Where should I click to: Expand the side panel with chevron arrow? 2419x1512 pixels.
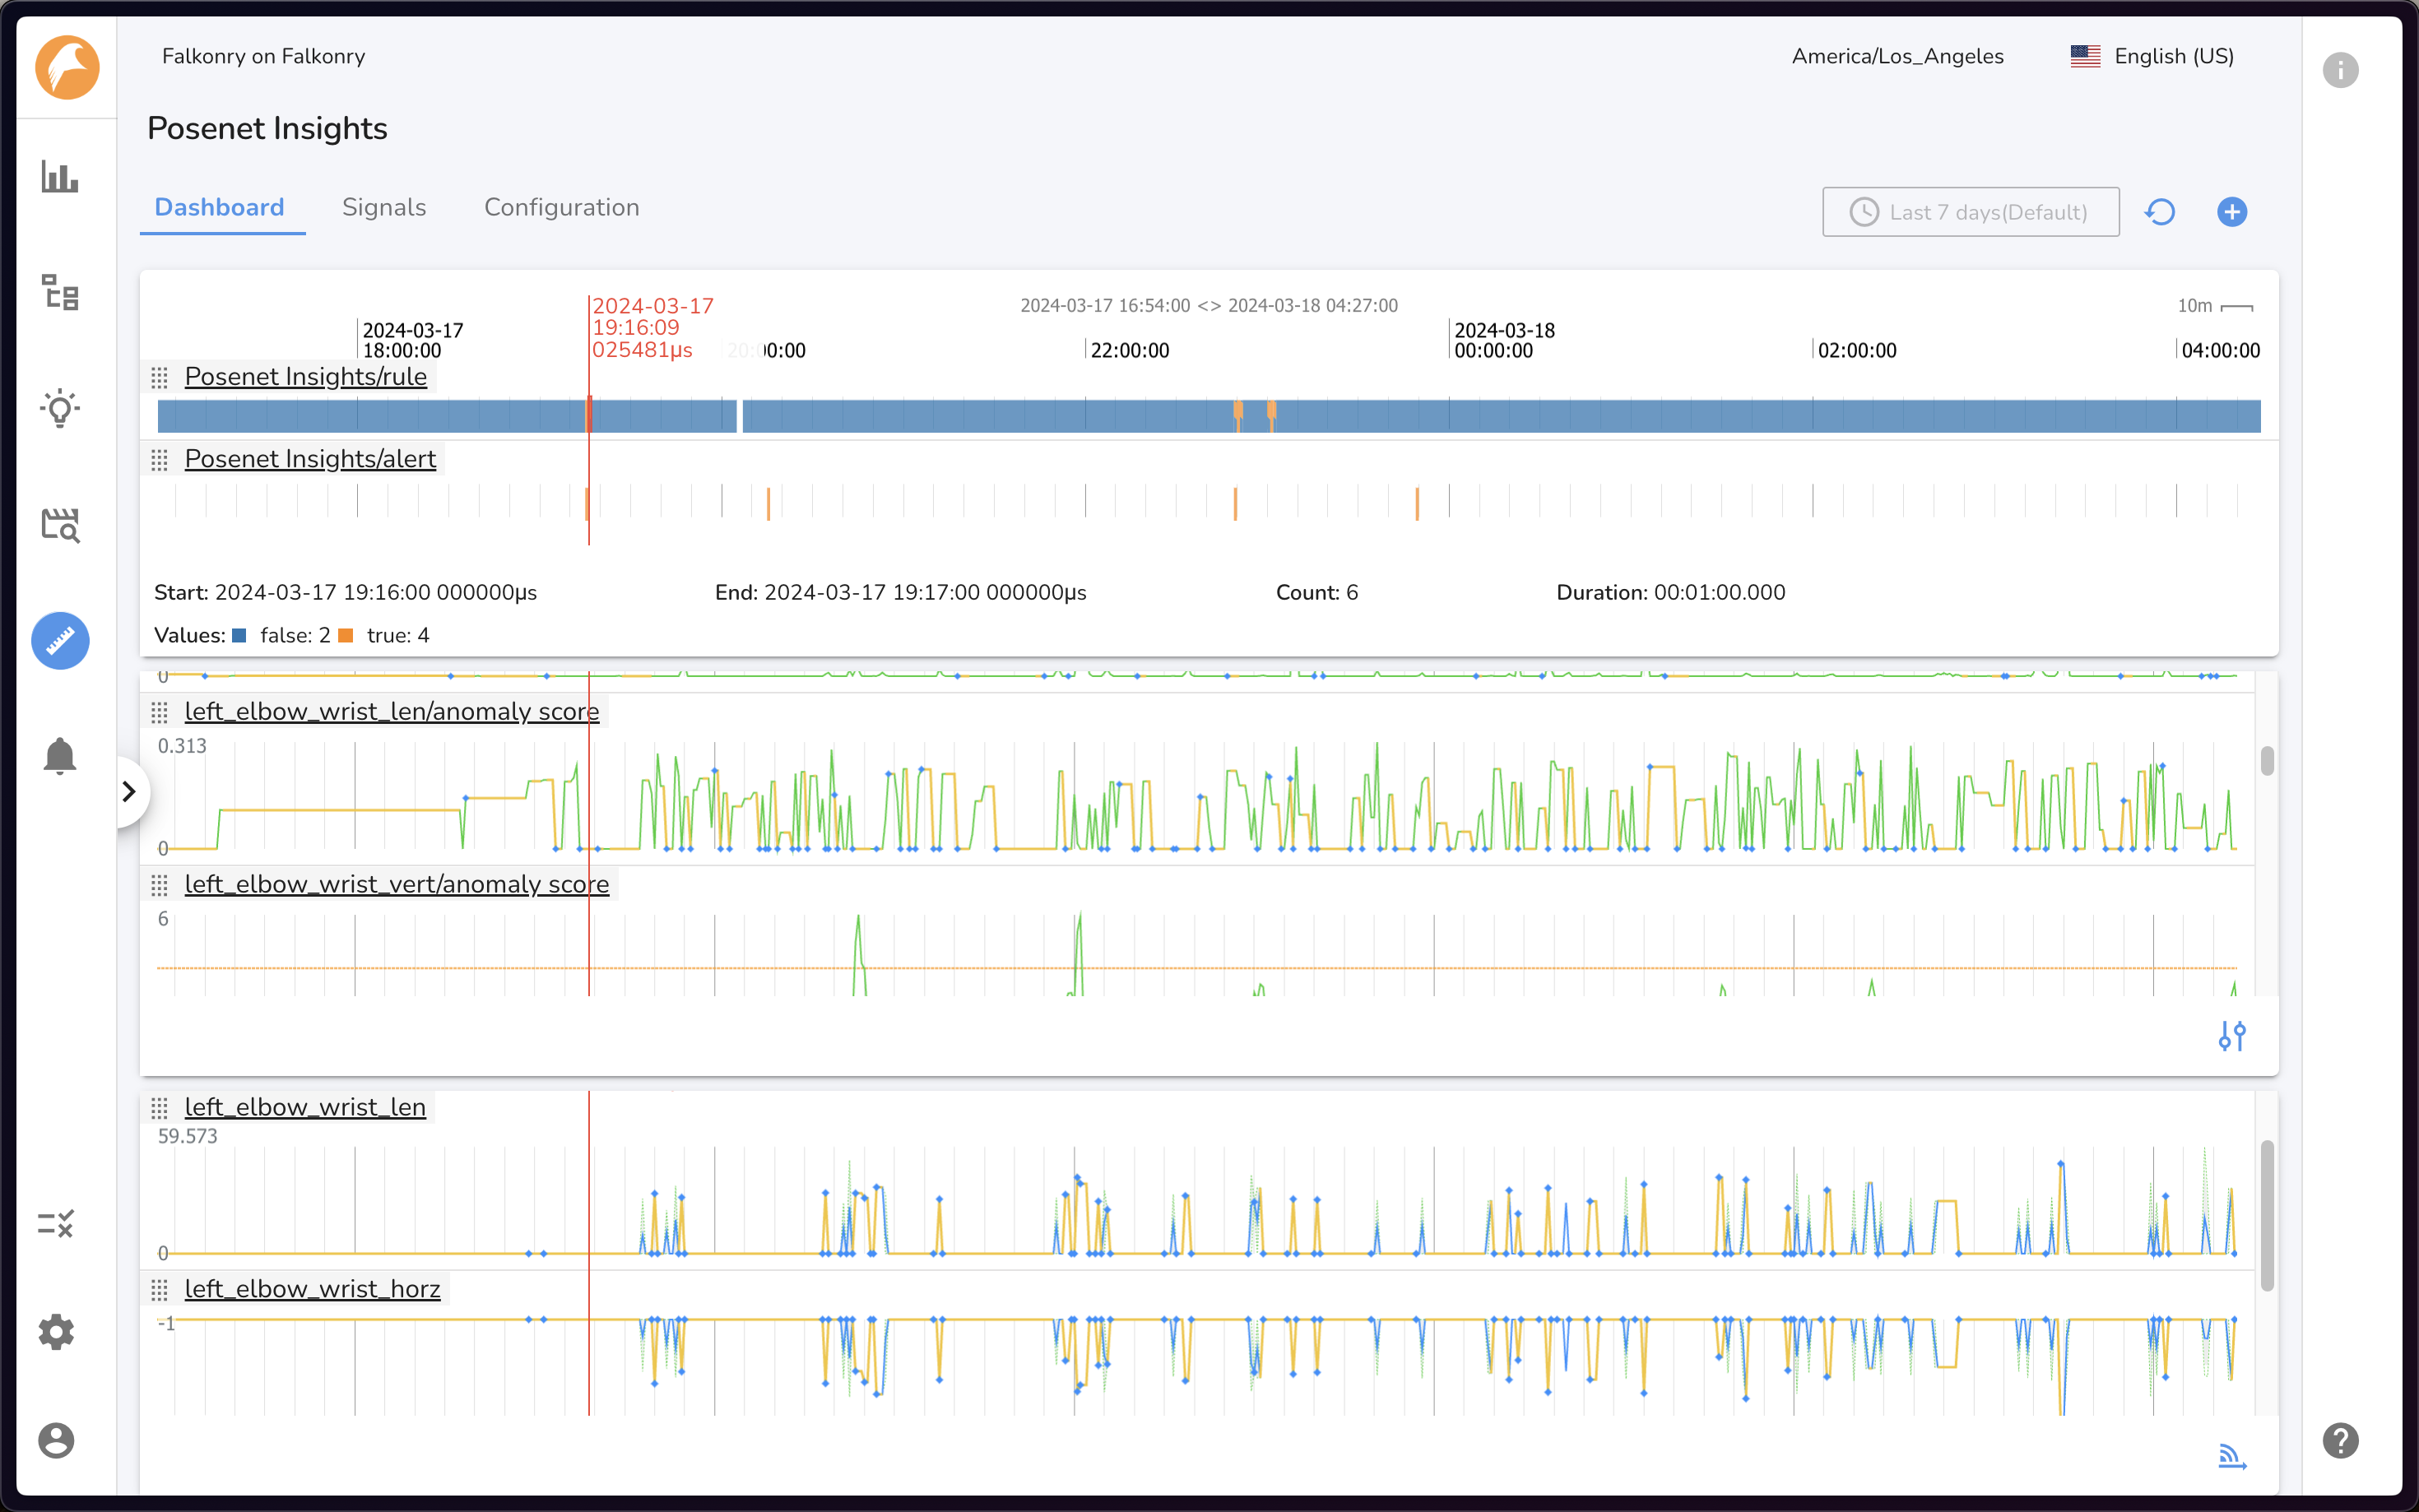129,792
